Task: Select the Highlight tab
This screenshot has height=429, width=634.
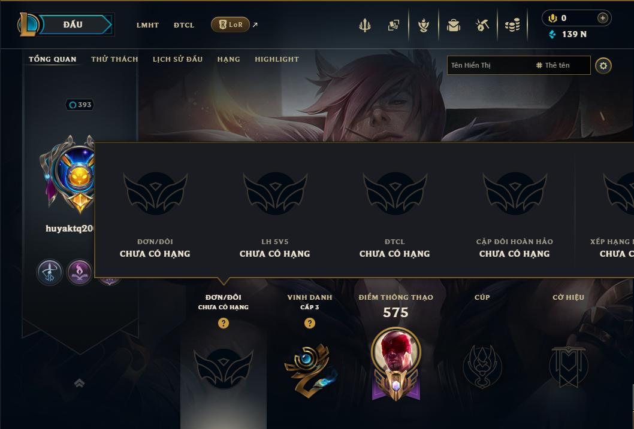Action: [277, 59]
